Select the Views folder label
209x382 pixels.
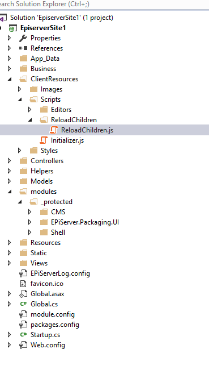pyautogui.click(x=39, y=263)
